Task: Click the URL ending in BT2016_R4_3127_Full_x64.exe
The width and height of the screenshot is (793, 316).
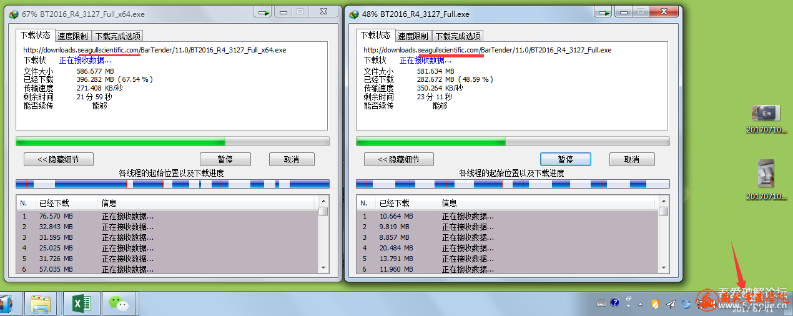Action: [155, 50]
